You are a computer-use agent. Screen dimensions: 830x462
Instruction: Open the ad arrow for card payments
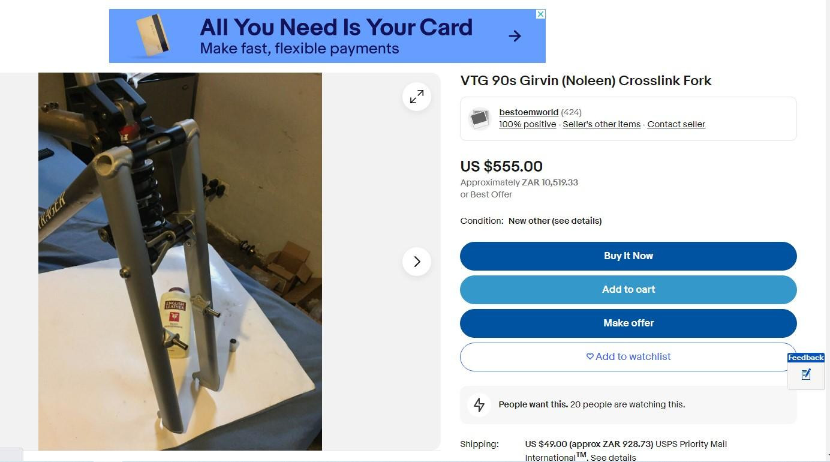point(515,36)
